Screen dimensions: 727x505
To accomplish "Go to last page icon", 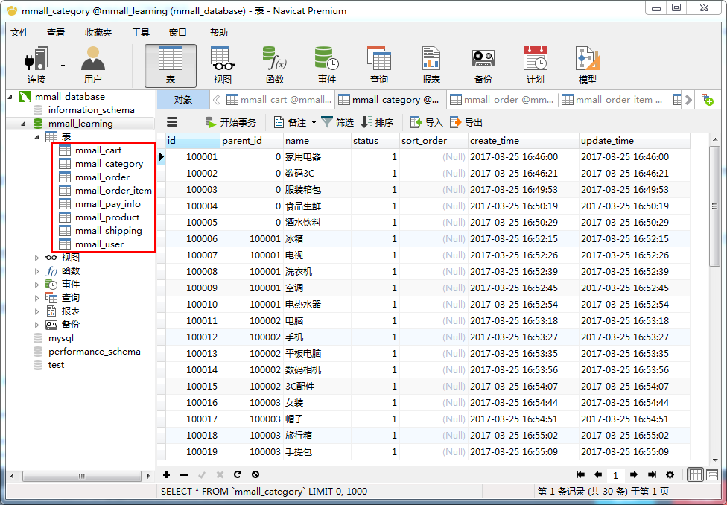I will [x=652, y=474].
